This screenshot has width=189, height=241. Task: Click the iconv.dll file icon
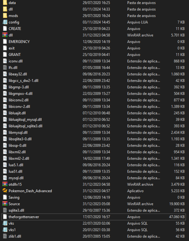(x=5, y=61)
